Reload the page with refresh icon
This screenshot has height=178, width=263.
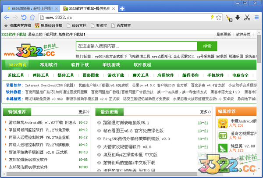pyautogui.click(x=24, y=17)
